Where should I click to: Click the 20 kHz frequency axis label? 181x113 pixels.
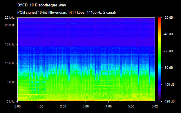point(10,25)
